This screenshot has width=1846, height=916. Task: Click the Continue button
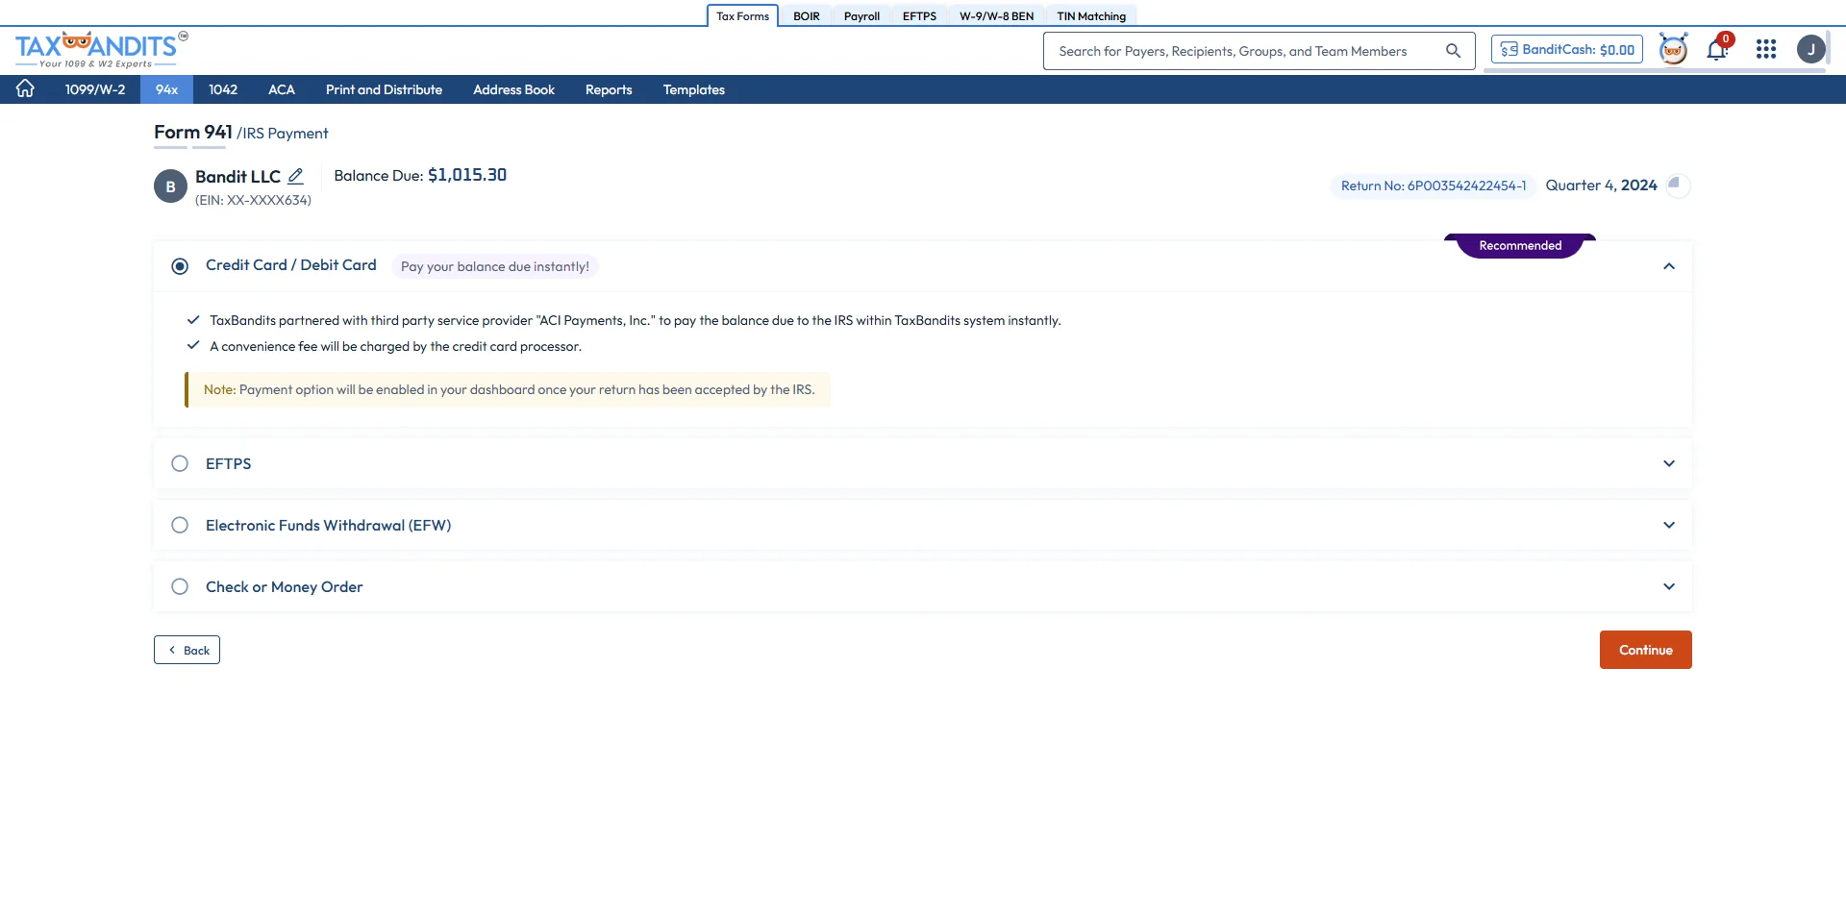click(1645, 650)
